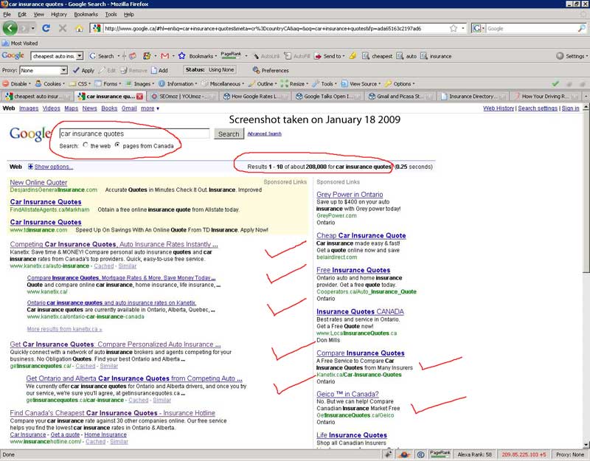
Task: Click the 'car insurance quotes' search field
Action: 134,134
